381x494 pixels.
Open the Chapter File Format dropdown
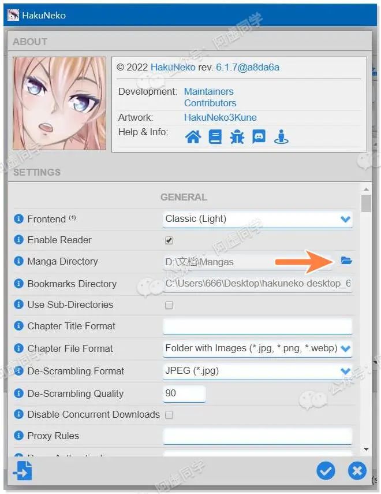tap(257, 348)
